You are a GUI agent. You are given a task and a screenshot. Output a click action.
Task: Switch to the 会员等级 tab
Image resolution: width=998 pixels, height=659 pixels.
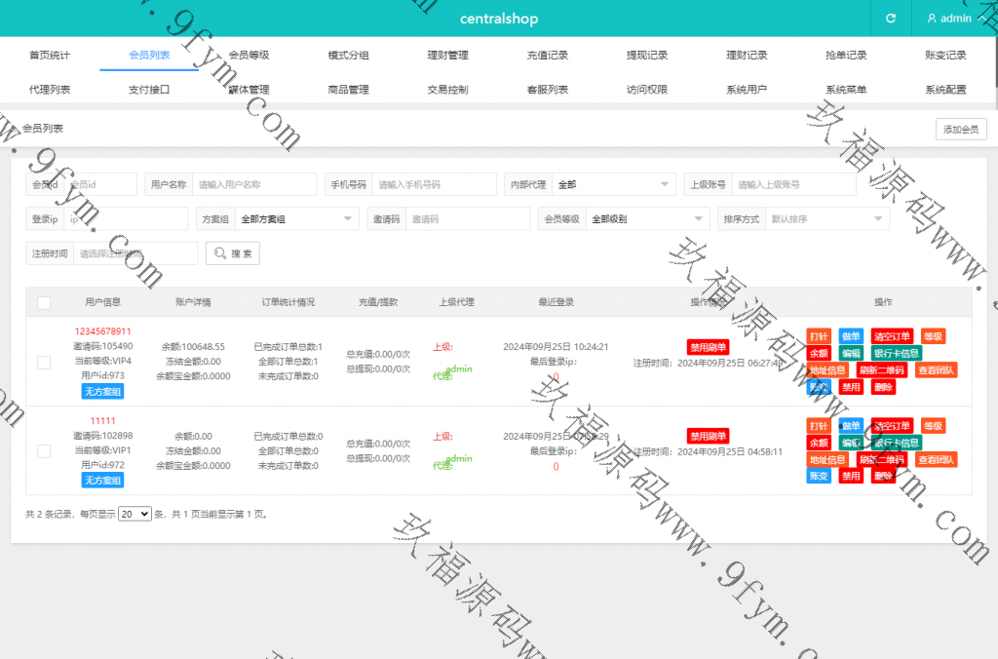[x=249, y=56]
